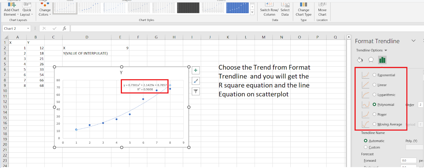This screenshot has height=168, width=424.
Task: Select the Exponential trendline radio button
Action: click(x=374, y=75)
